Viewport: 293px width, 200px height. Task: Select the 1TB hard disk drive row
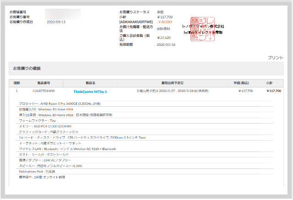(145, 138)
